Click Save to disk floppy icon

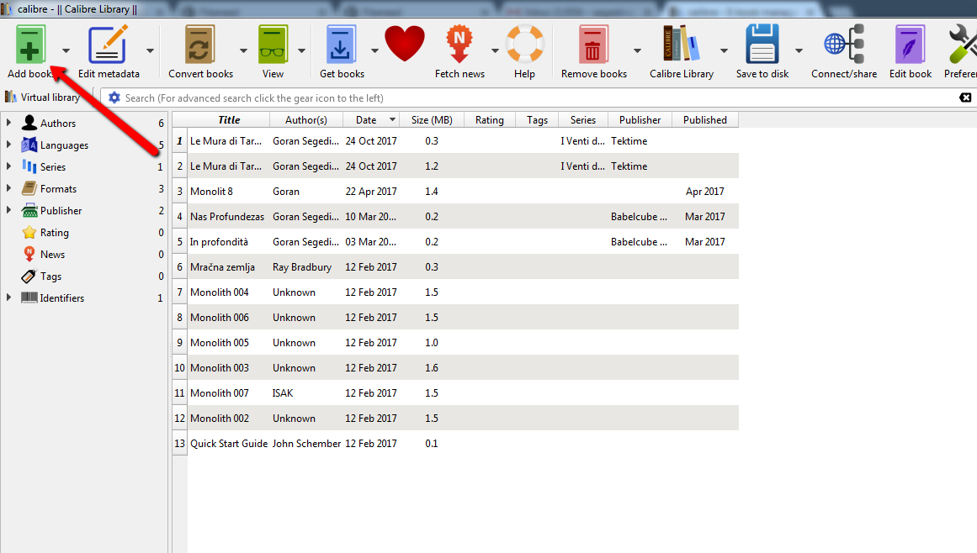762,45
